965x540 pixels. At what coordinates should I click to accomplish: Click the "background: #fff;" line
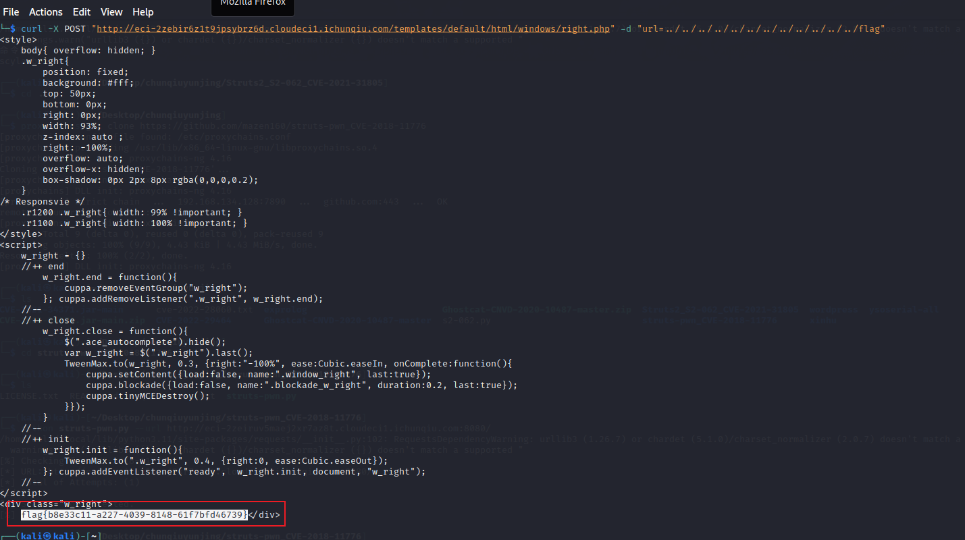88,83
